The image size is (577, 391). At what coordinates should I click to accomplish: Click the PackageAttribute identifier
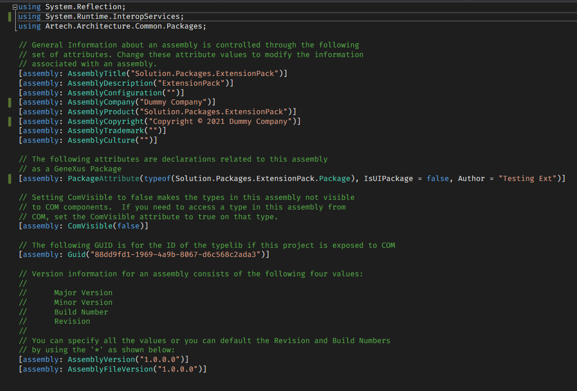point(103,178)
